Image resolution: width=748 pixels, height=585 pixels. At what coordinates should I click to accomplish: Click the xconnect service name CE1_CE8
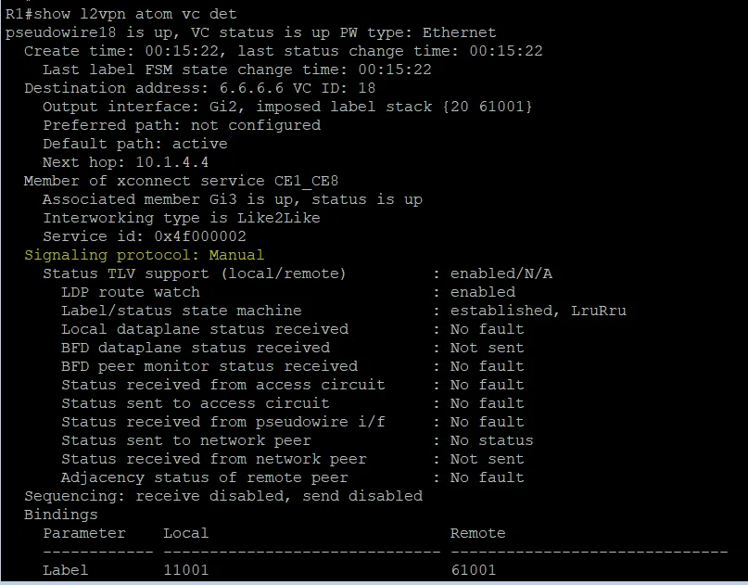click(x=306, y=181)
